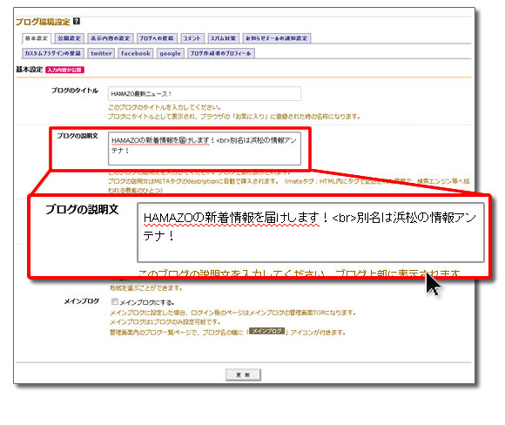Open the ブログ作成者のプロフィール tab
505x425 pixels.
221,53
